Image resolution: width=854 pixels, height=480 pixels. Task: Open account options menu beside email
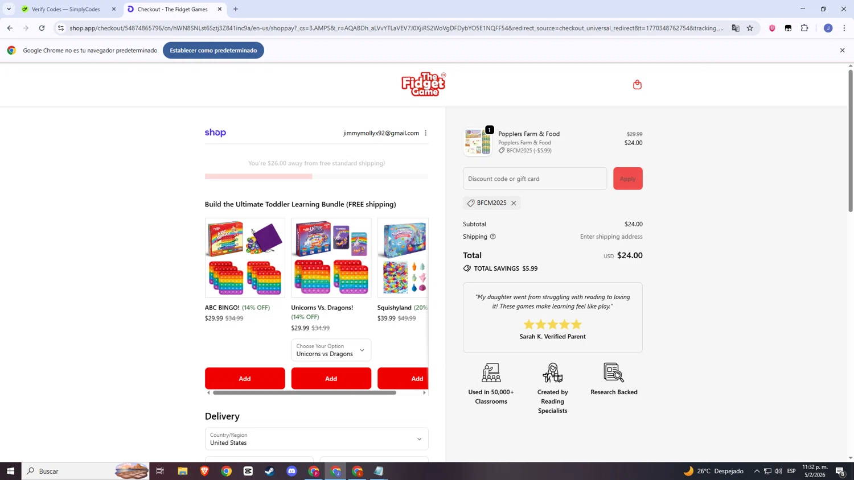[425, 133]
